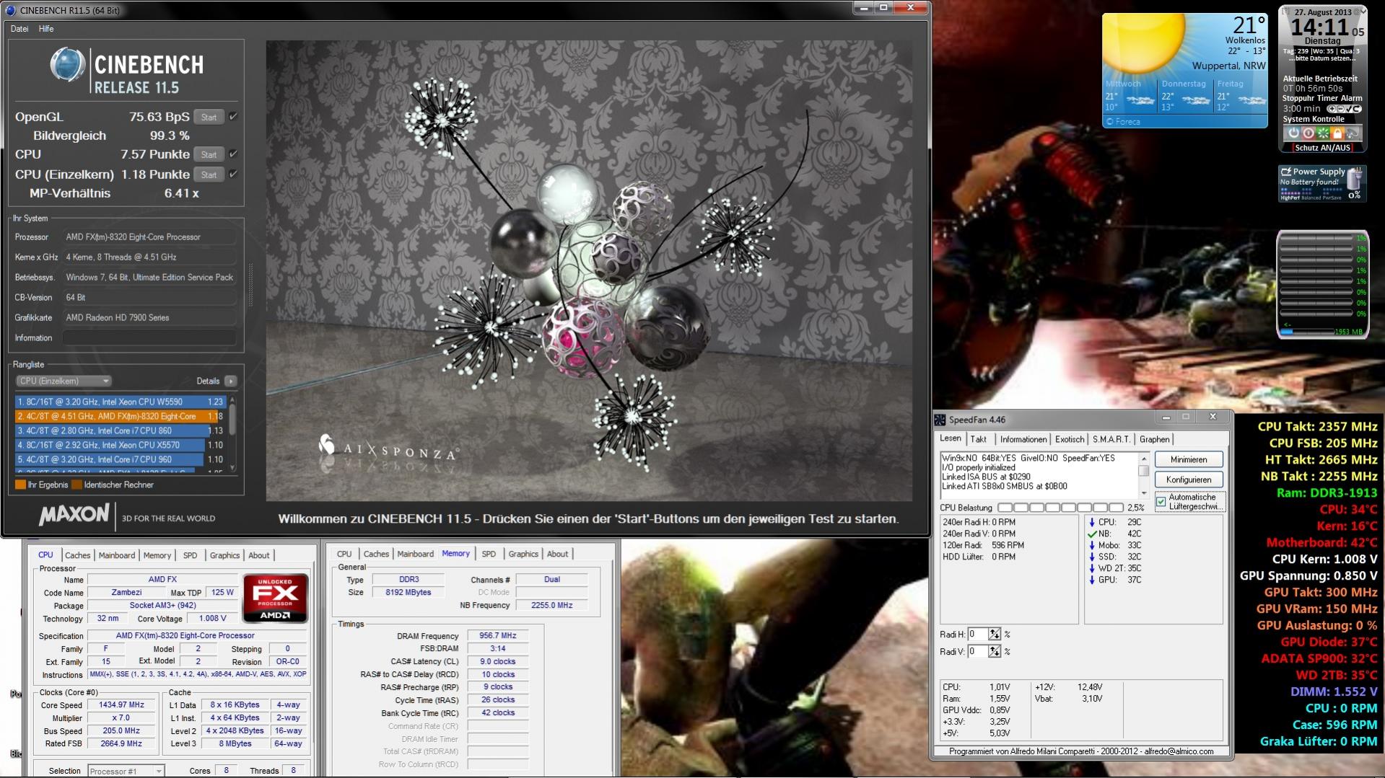Toggle Automatische Lüftergeschwindigkeit checkbox in SpeedFan

click(1161, 502)
